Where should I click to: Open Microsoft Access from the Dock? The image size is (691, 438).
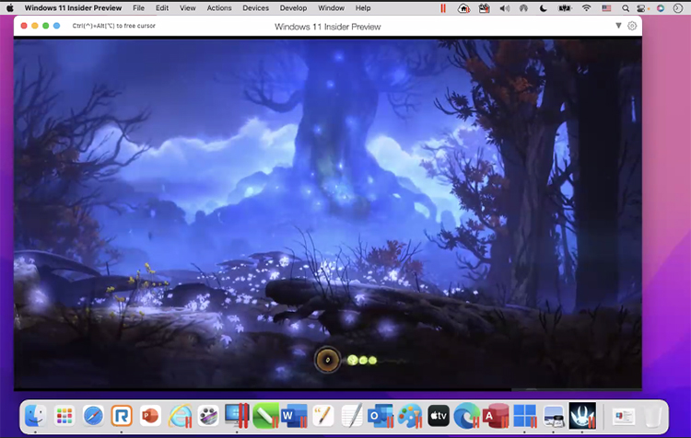point(496,416)
